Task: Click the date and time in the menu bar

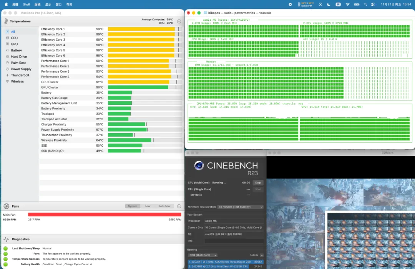Action: pos(396,4)
